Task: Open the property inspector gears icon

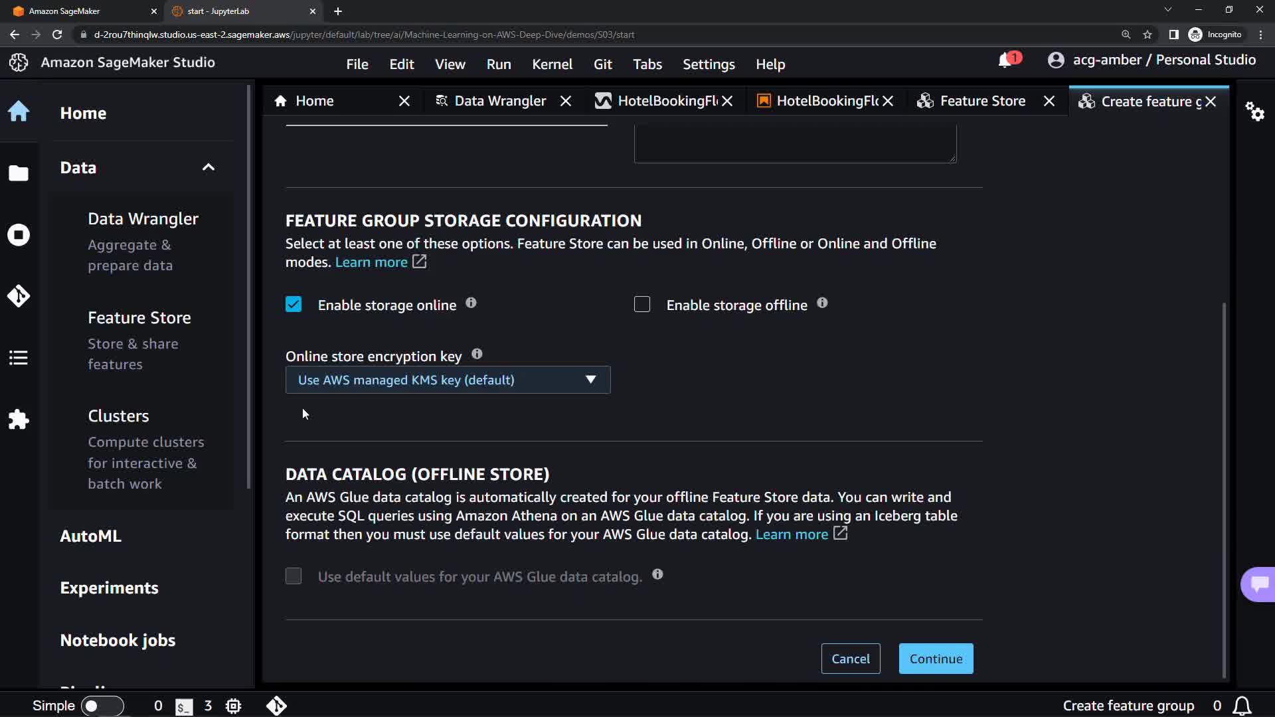Action: coord(1254,111)
